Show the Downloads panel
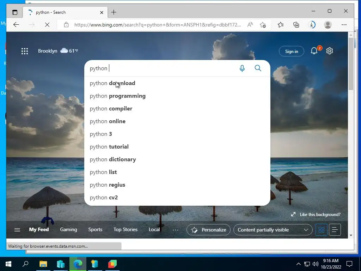This screenshot has height=271, width=361. (312, 25)
